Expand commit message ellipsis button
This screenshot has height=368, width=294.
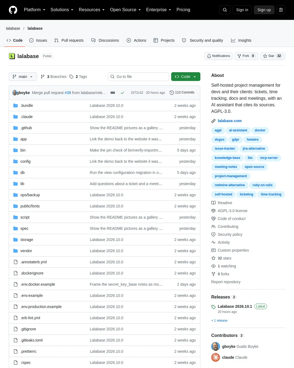click(113, 93)
